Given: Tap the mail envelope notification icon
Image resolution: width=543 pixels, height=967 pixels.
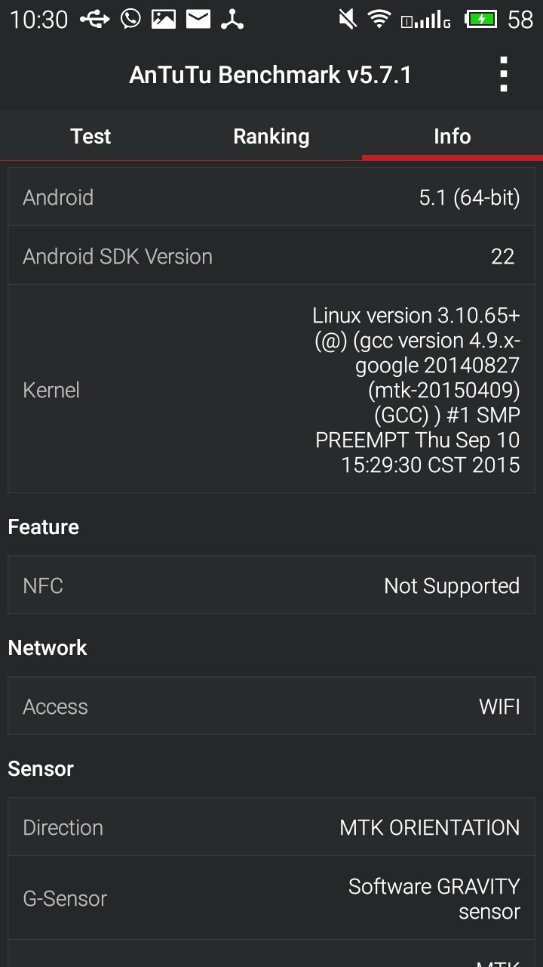Looking at the screenshot, I should [x=198, y=19].
